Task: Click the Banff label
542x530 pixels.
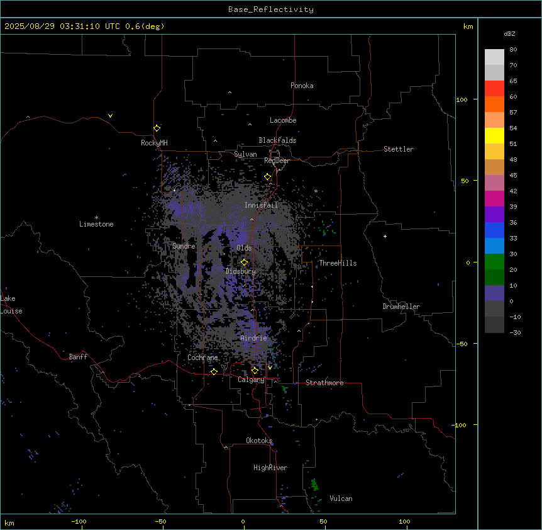Action: pyautogui.click(x=78, y=357)
